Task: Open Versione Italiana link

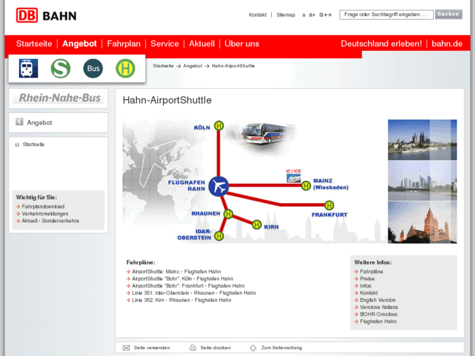Action: 379,307
